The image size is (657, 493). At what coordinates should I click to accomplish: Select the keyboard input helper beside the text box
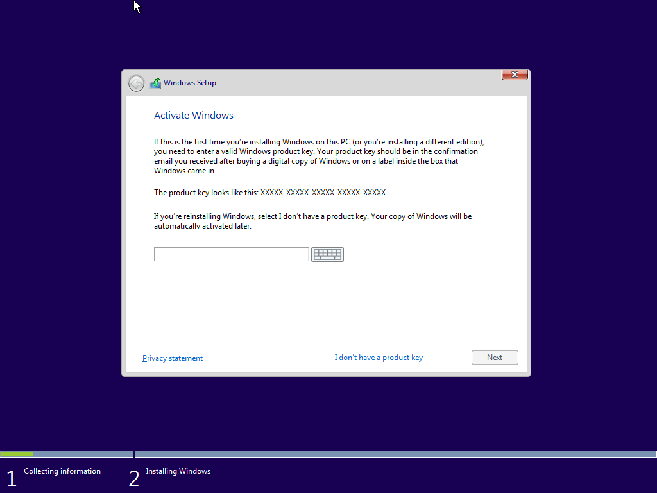click(327, 254)
